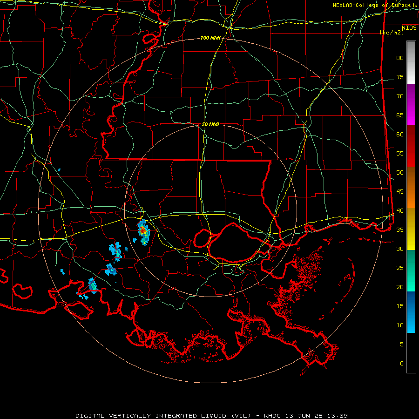Pick the gray-white segment of the color bar

pyautogui.click(x=411, y=62)
